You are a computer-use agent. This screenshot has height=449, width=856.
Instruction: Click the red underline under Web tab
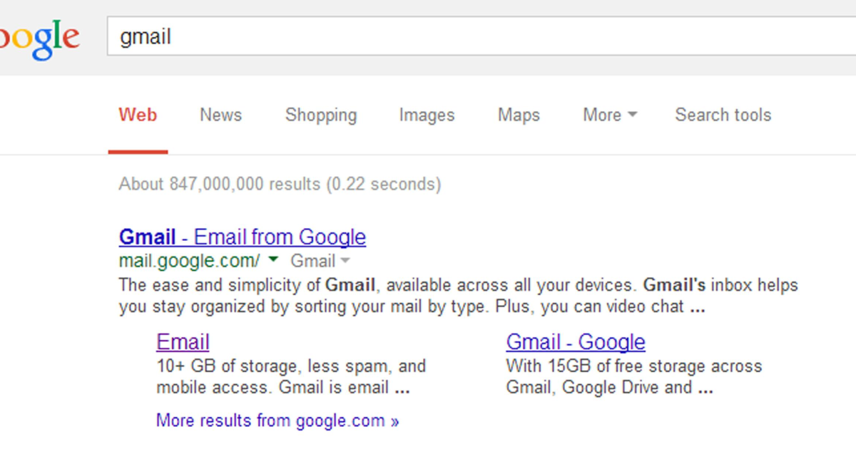138,150
